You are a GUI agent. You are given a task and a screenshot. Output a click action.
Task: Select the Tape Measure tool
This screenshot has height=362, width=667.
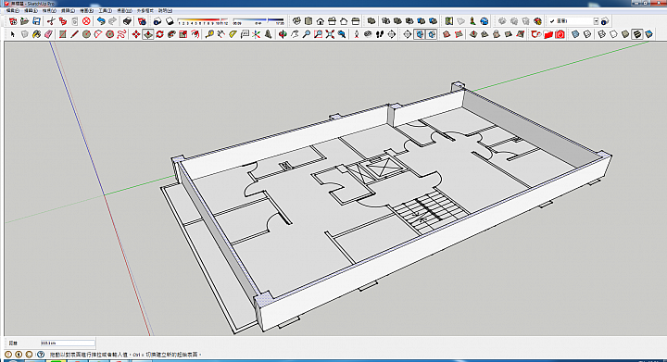click(209, 34)
